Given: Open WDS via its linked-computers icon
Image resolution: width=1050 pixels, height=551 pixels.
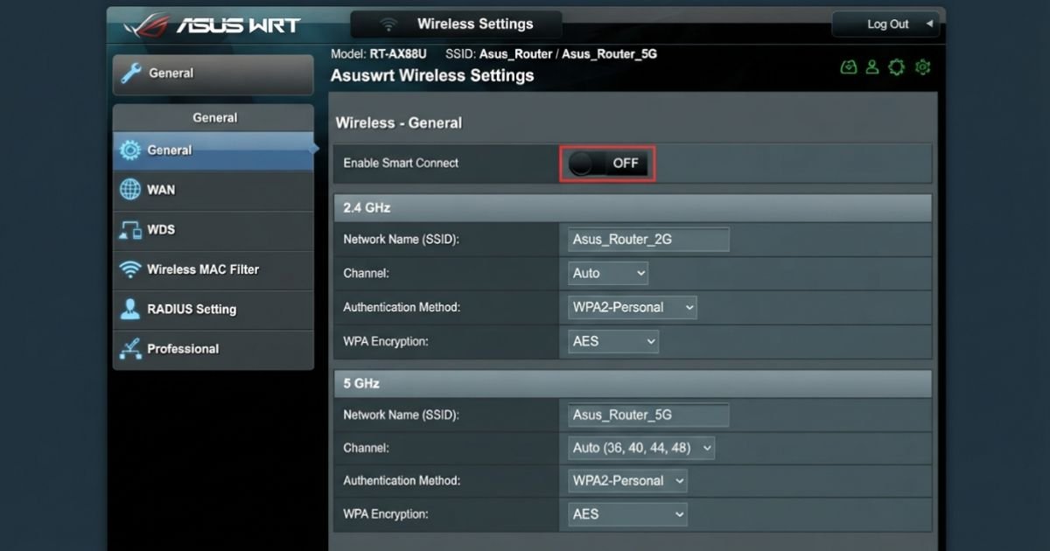Looking at the screenshot, I should pos(130,230).
